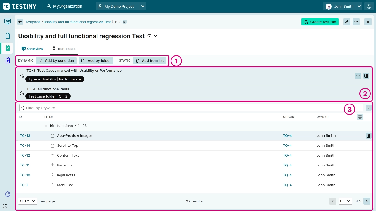Click the Filter by keyword field
The height and width of the screenshot is (211, 376).
tap(191, 108)
